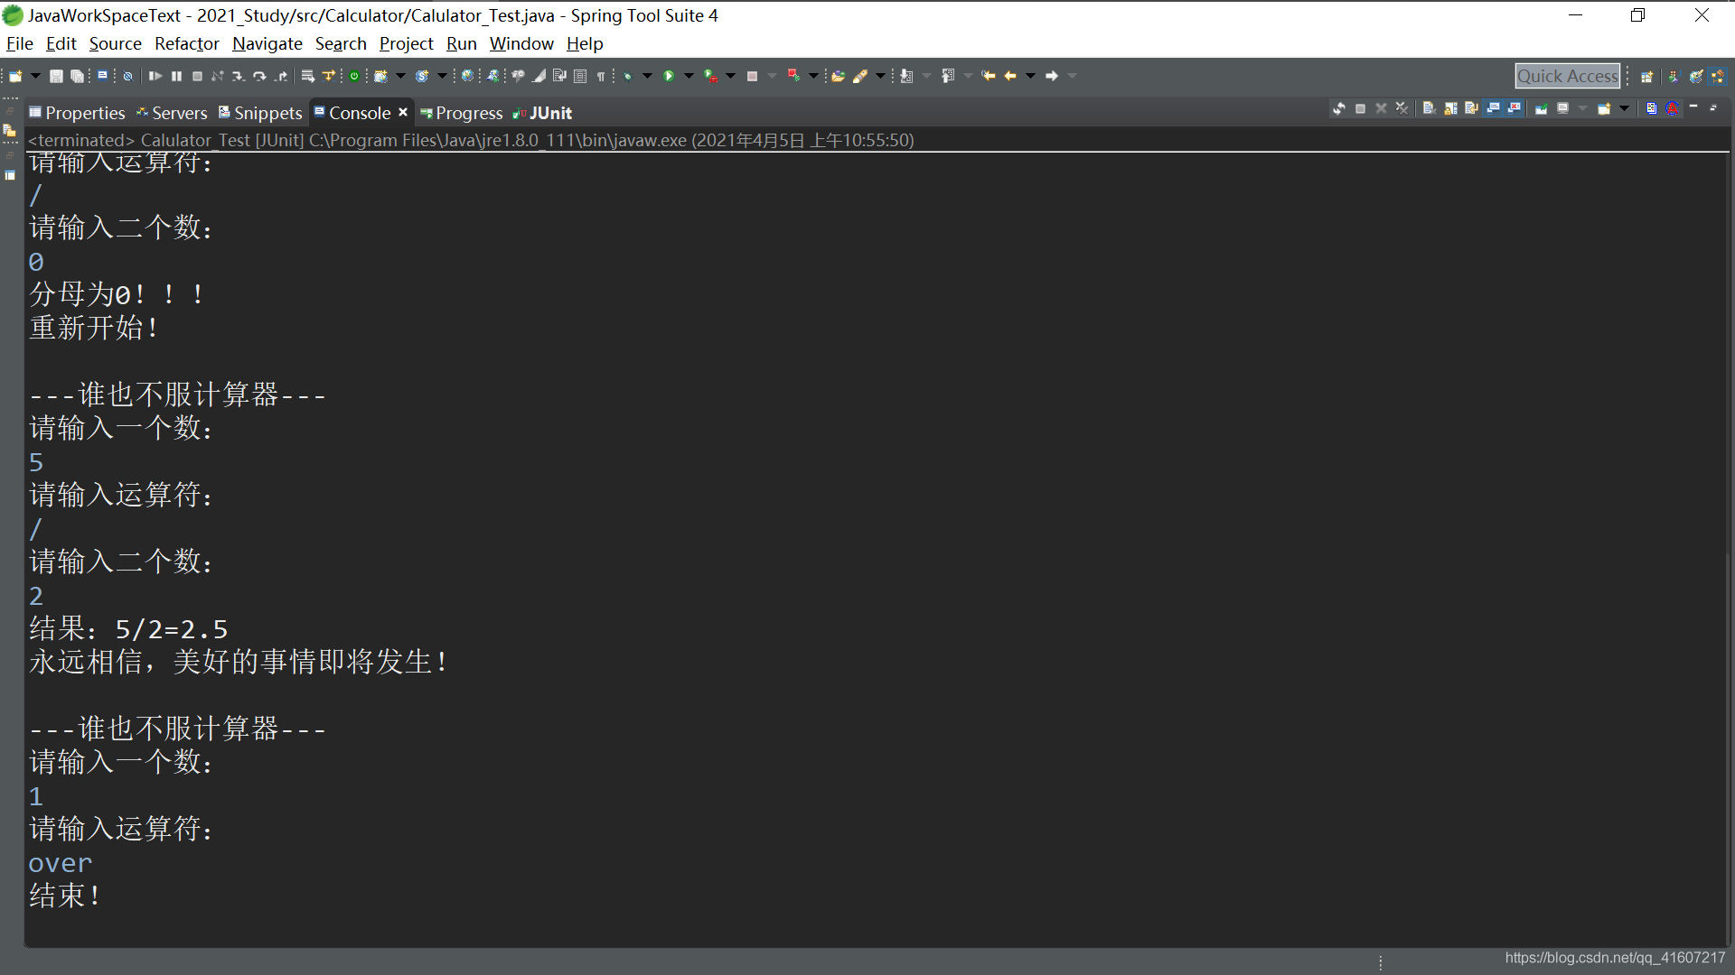Expand the Debug launch dropdown arrow

coord(647,76)
